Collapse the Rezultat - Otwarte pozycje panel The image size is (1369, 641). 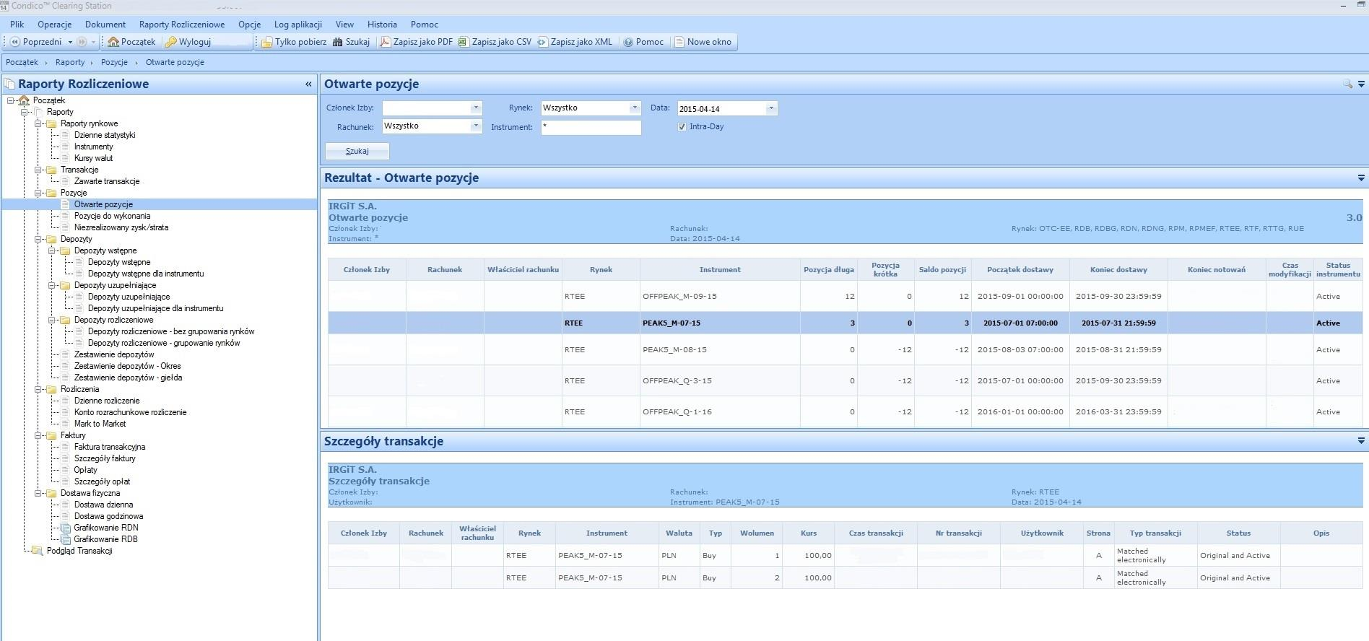click(1361, 178)
